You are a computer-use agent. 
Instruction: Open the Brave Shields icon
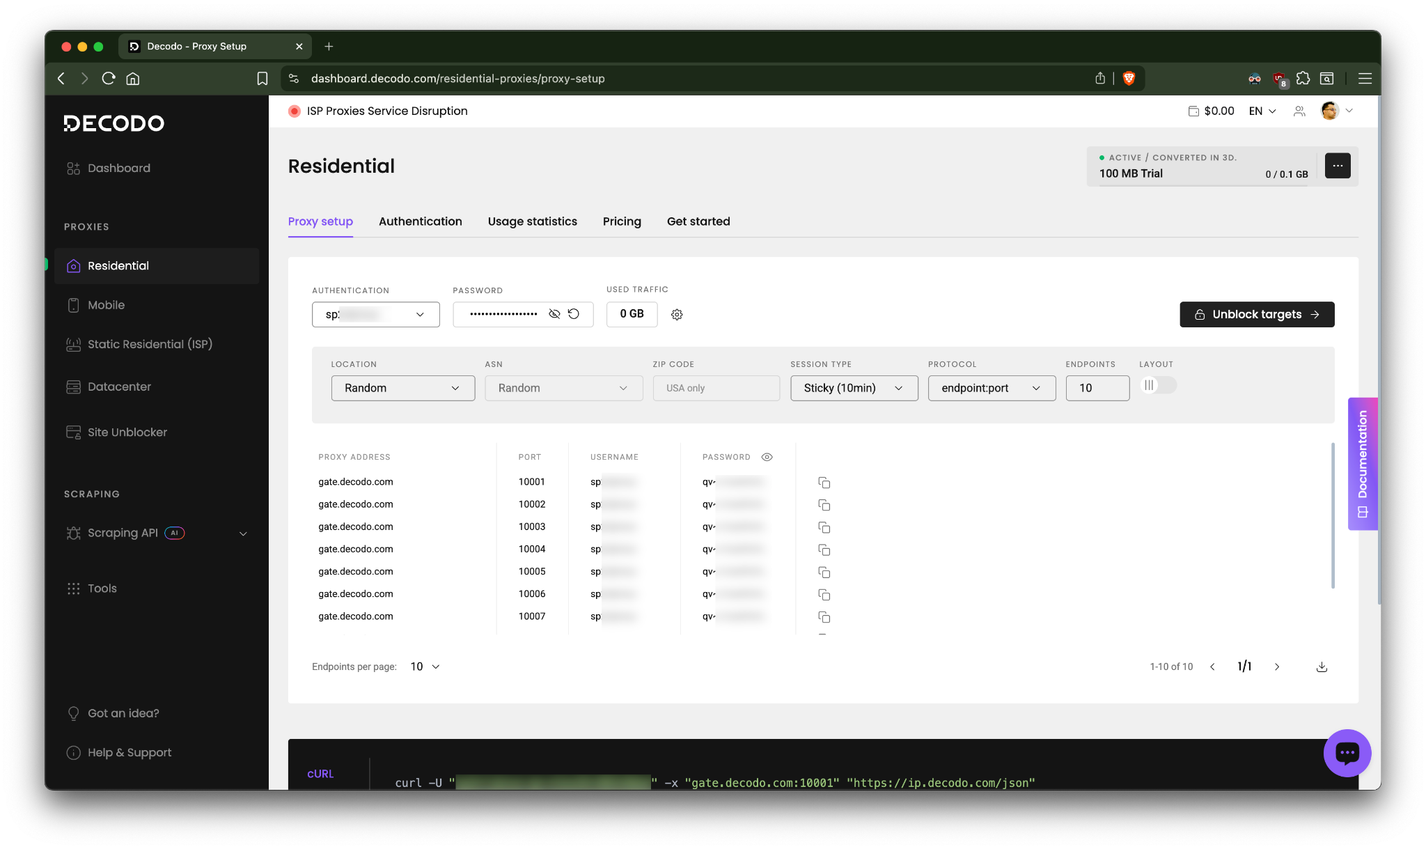[1129, 79]
